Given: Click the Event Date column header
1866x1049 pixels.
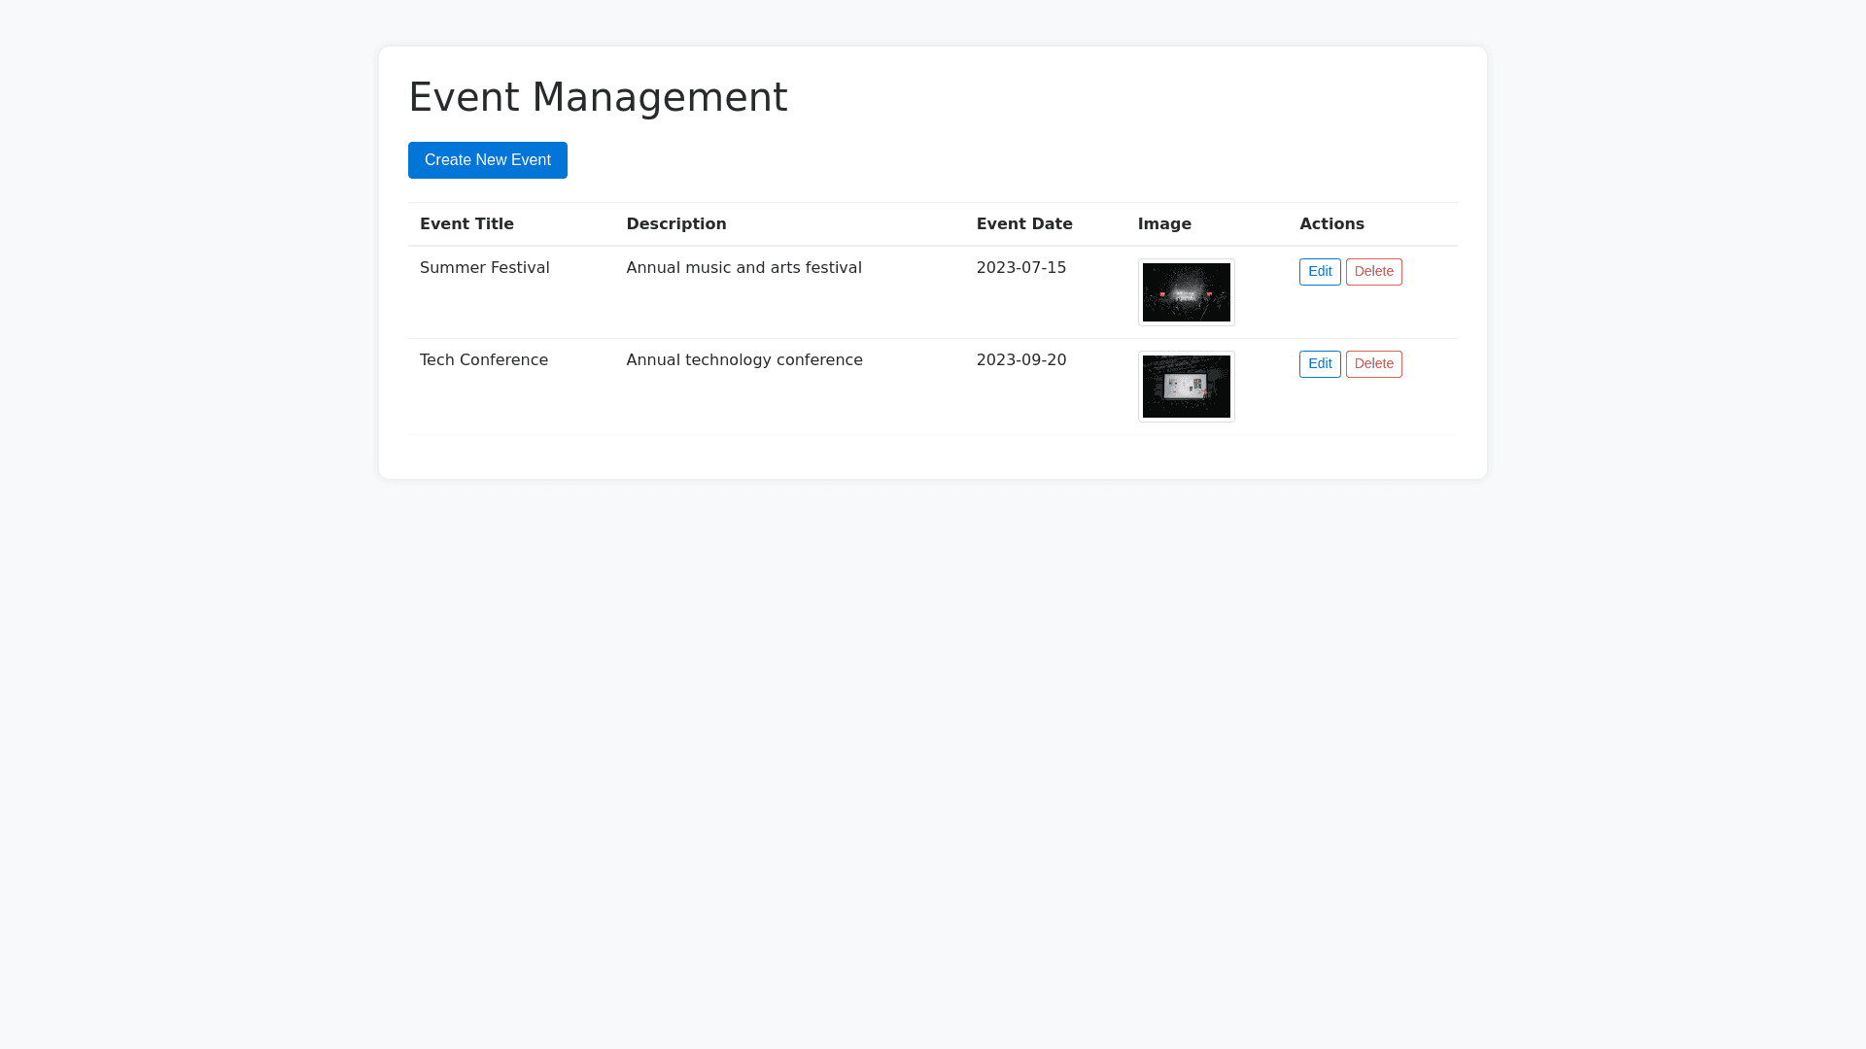Looking at the screenshot, I should [1023, 224].
